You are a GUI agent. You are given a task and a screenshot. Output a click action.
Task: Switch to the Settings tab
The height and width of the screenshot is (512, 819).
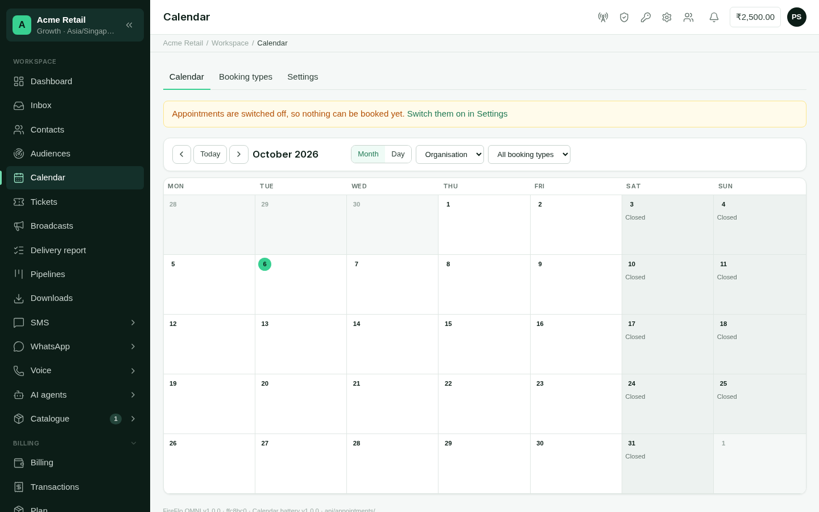tap(303, 77)
